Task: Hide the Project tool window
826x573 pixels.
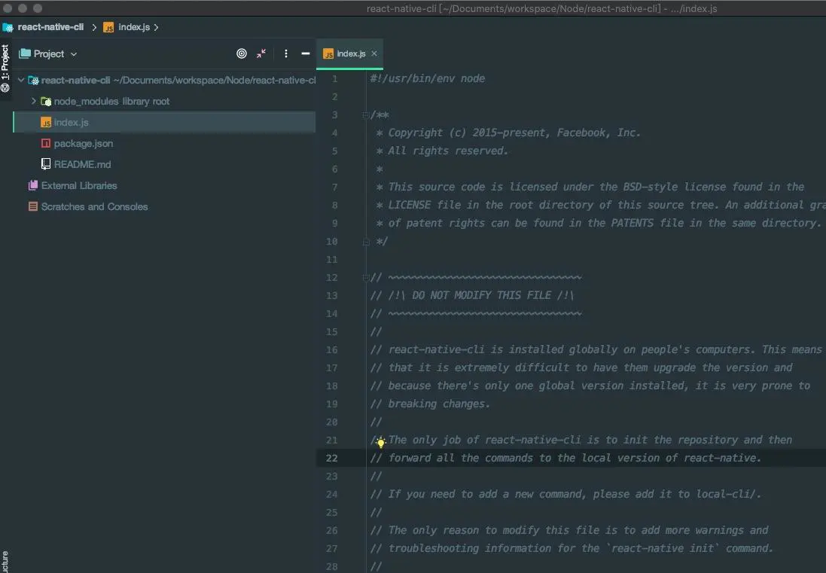Action: pos(305,53)
